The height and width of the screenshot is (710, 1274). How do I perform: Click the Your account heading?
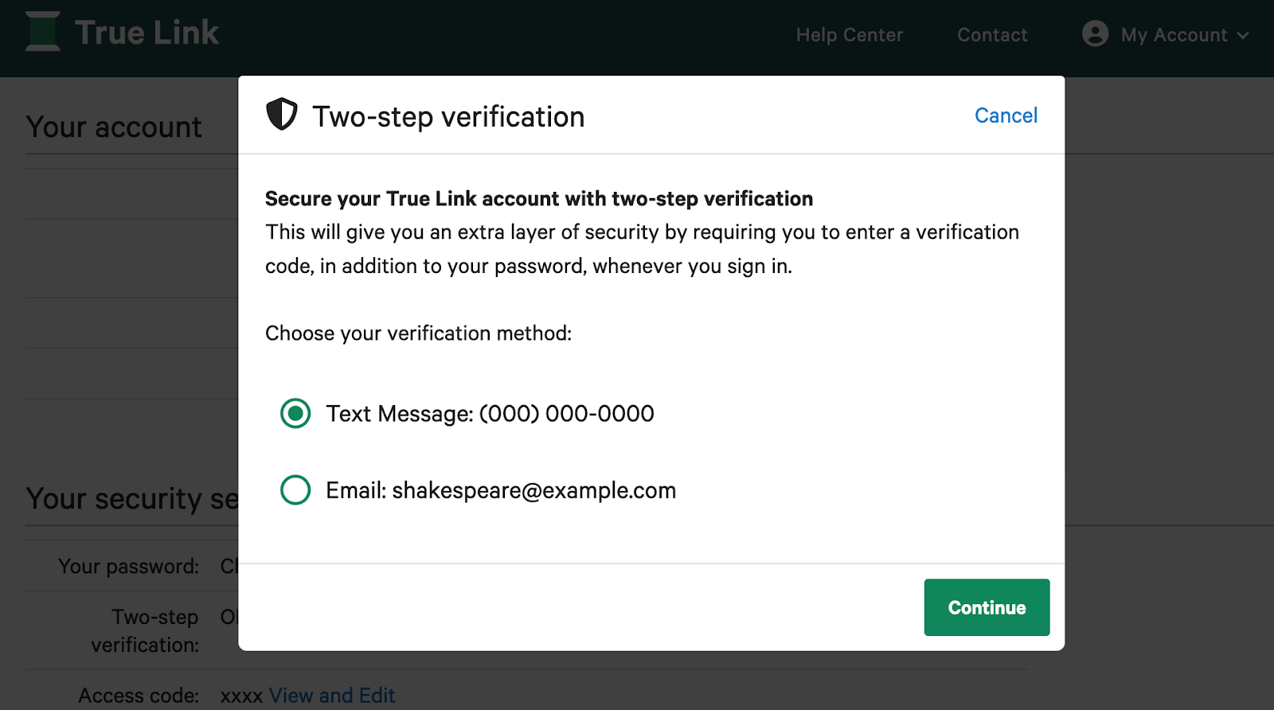point(114,127)
